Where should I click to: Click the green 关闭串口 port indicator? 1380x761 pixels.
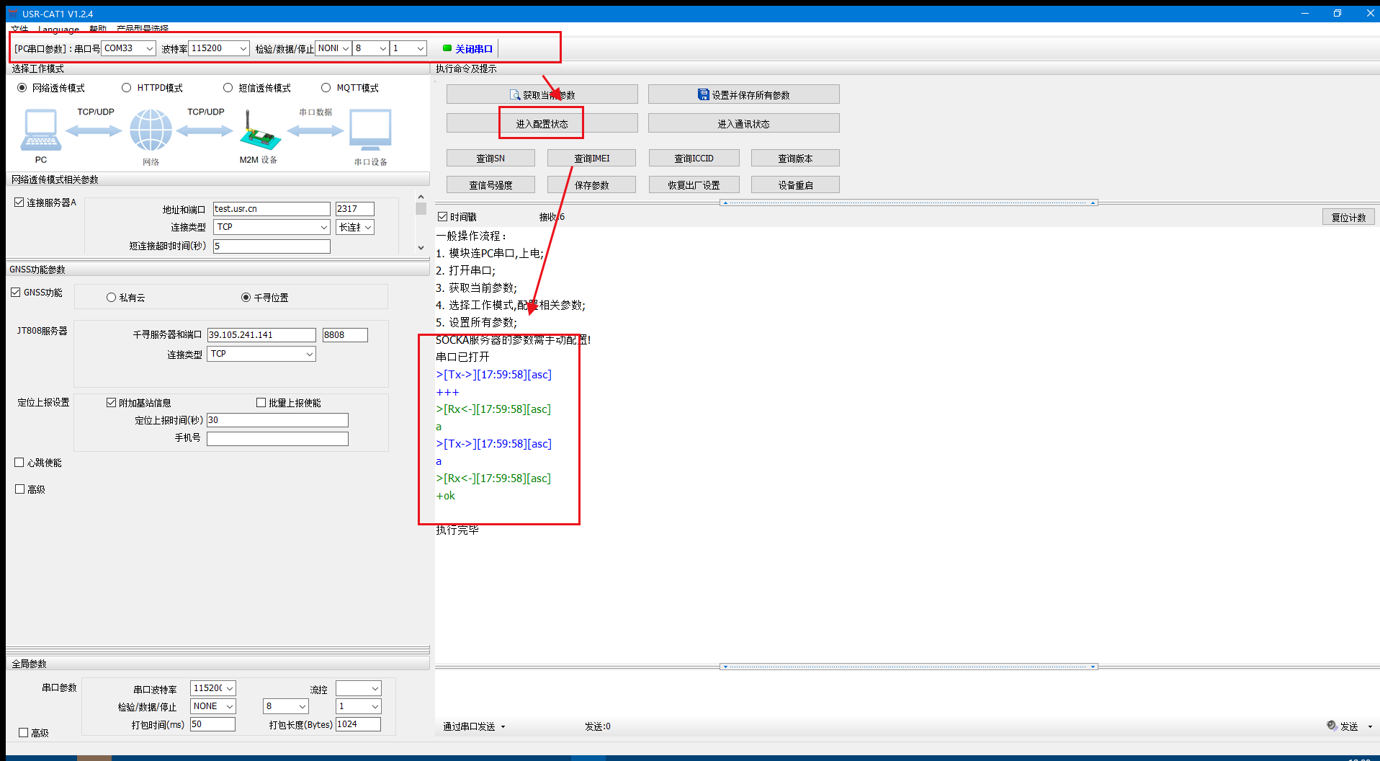pyautogui.click(x=447, y=48)
